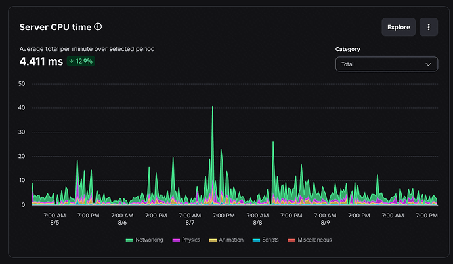
Task: Open the three-dot more options menu
Action: click(429, 27)
